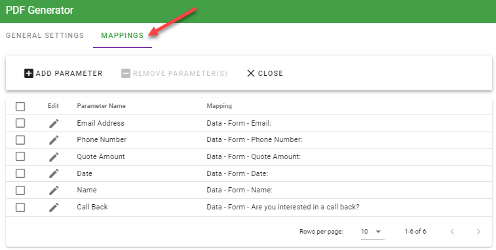Image resolution: width=496 pixels, height=250 pixels.
Task: Open the Rows per page dropdown
Action: (x=372, y=232)
